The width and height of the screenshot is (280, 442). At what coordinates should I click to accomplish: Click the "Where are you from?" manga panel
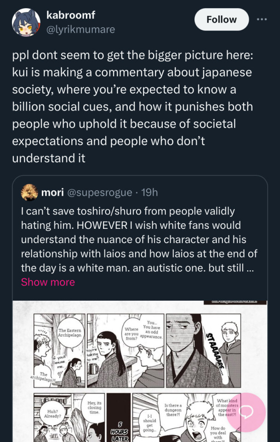point(125,350)
